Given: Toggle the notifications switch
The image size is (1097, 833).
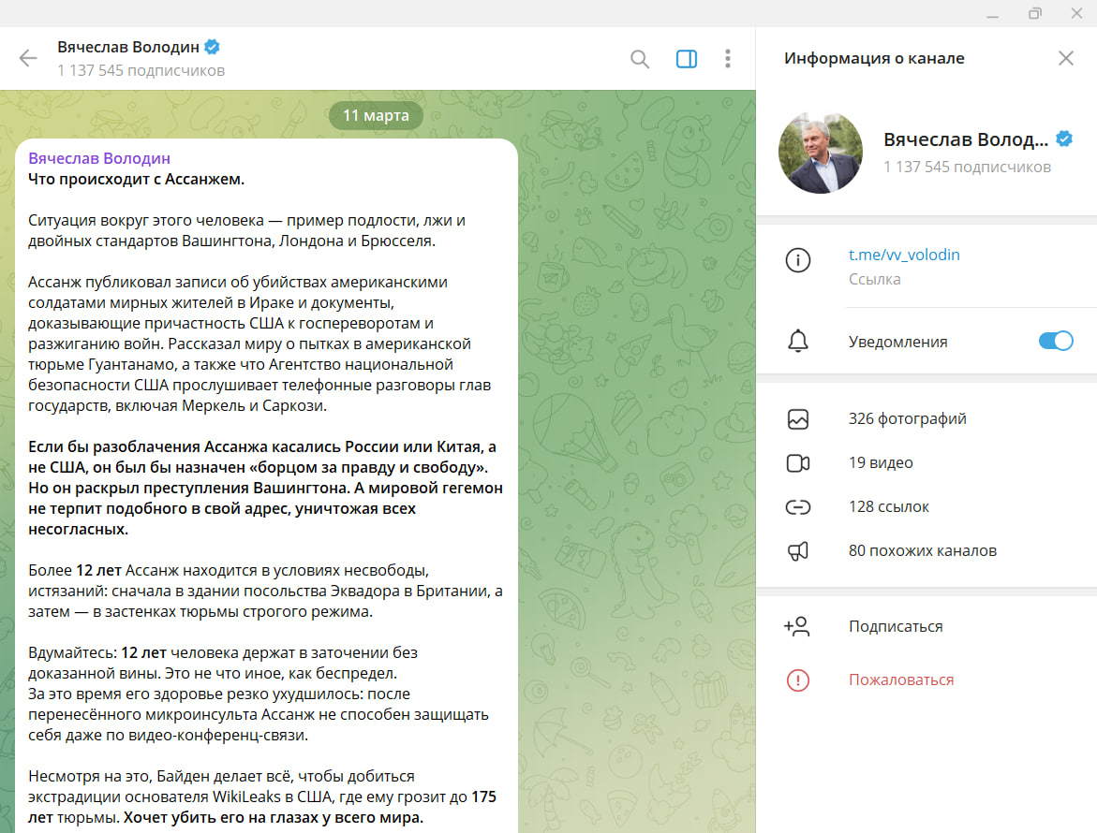Looking at the screenshot, I should 1056,341.
